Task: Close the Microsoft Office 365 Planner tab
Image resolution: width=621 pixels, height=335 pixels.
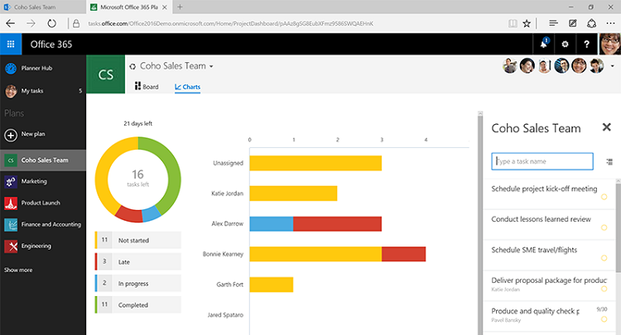Action: pos(165,7)
